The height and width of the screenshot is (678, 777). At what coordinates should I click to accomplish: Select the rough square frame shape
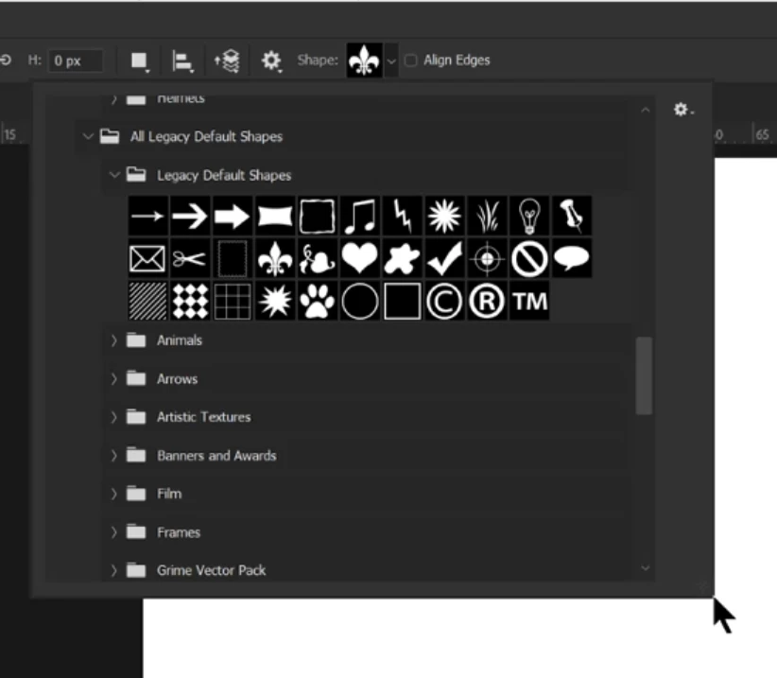pyautogui.click(x=318, y=216)
